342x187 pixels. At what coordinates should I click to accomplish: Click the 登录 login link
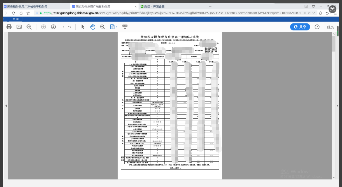330,27
